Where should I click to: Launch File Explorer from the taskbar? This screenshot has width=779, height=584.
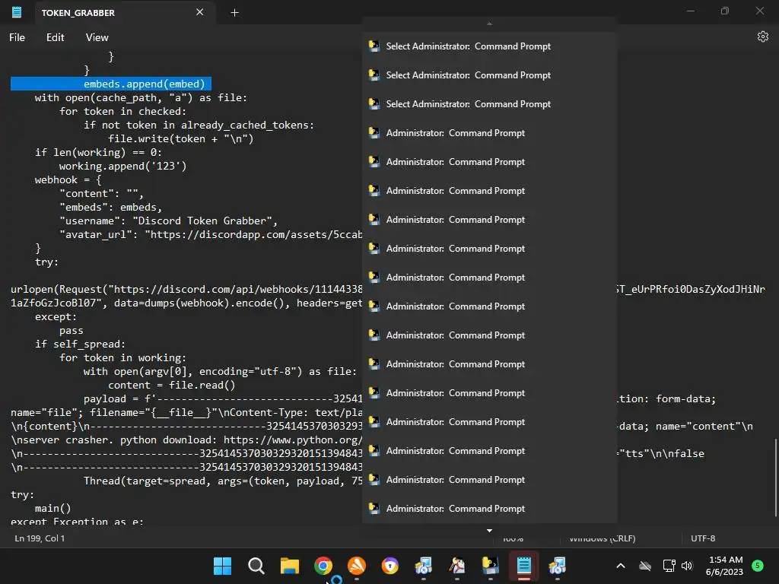tap(290, 566)
